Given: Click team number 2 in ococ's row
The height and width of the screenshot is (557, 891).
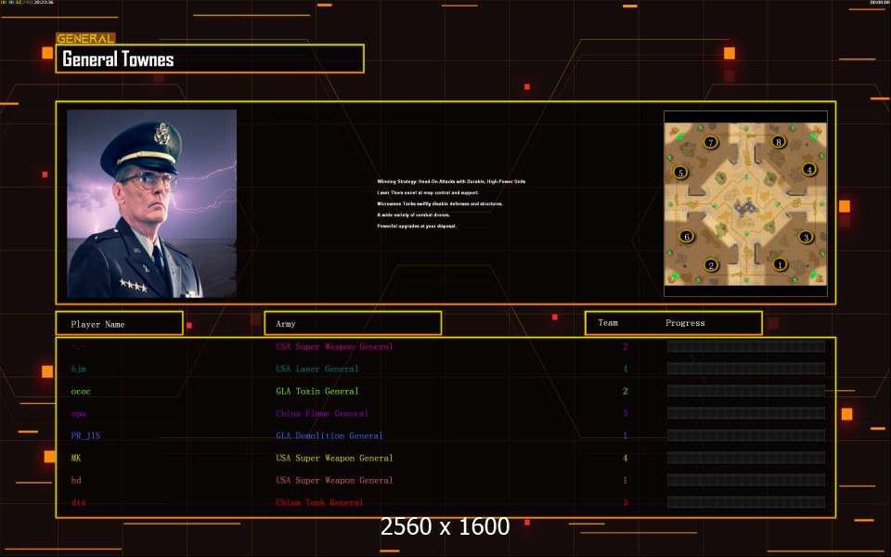Looking at the screenshot, I should tap(625, 391).
